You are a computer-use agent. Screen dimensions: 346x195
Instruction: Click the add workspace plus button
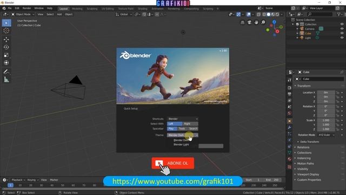pos(217,9)
